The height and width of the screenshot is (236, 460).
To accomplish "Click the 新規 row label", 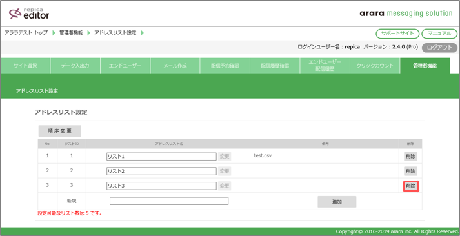I will click(72, 201).
